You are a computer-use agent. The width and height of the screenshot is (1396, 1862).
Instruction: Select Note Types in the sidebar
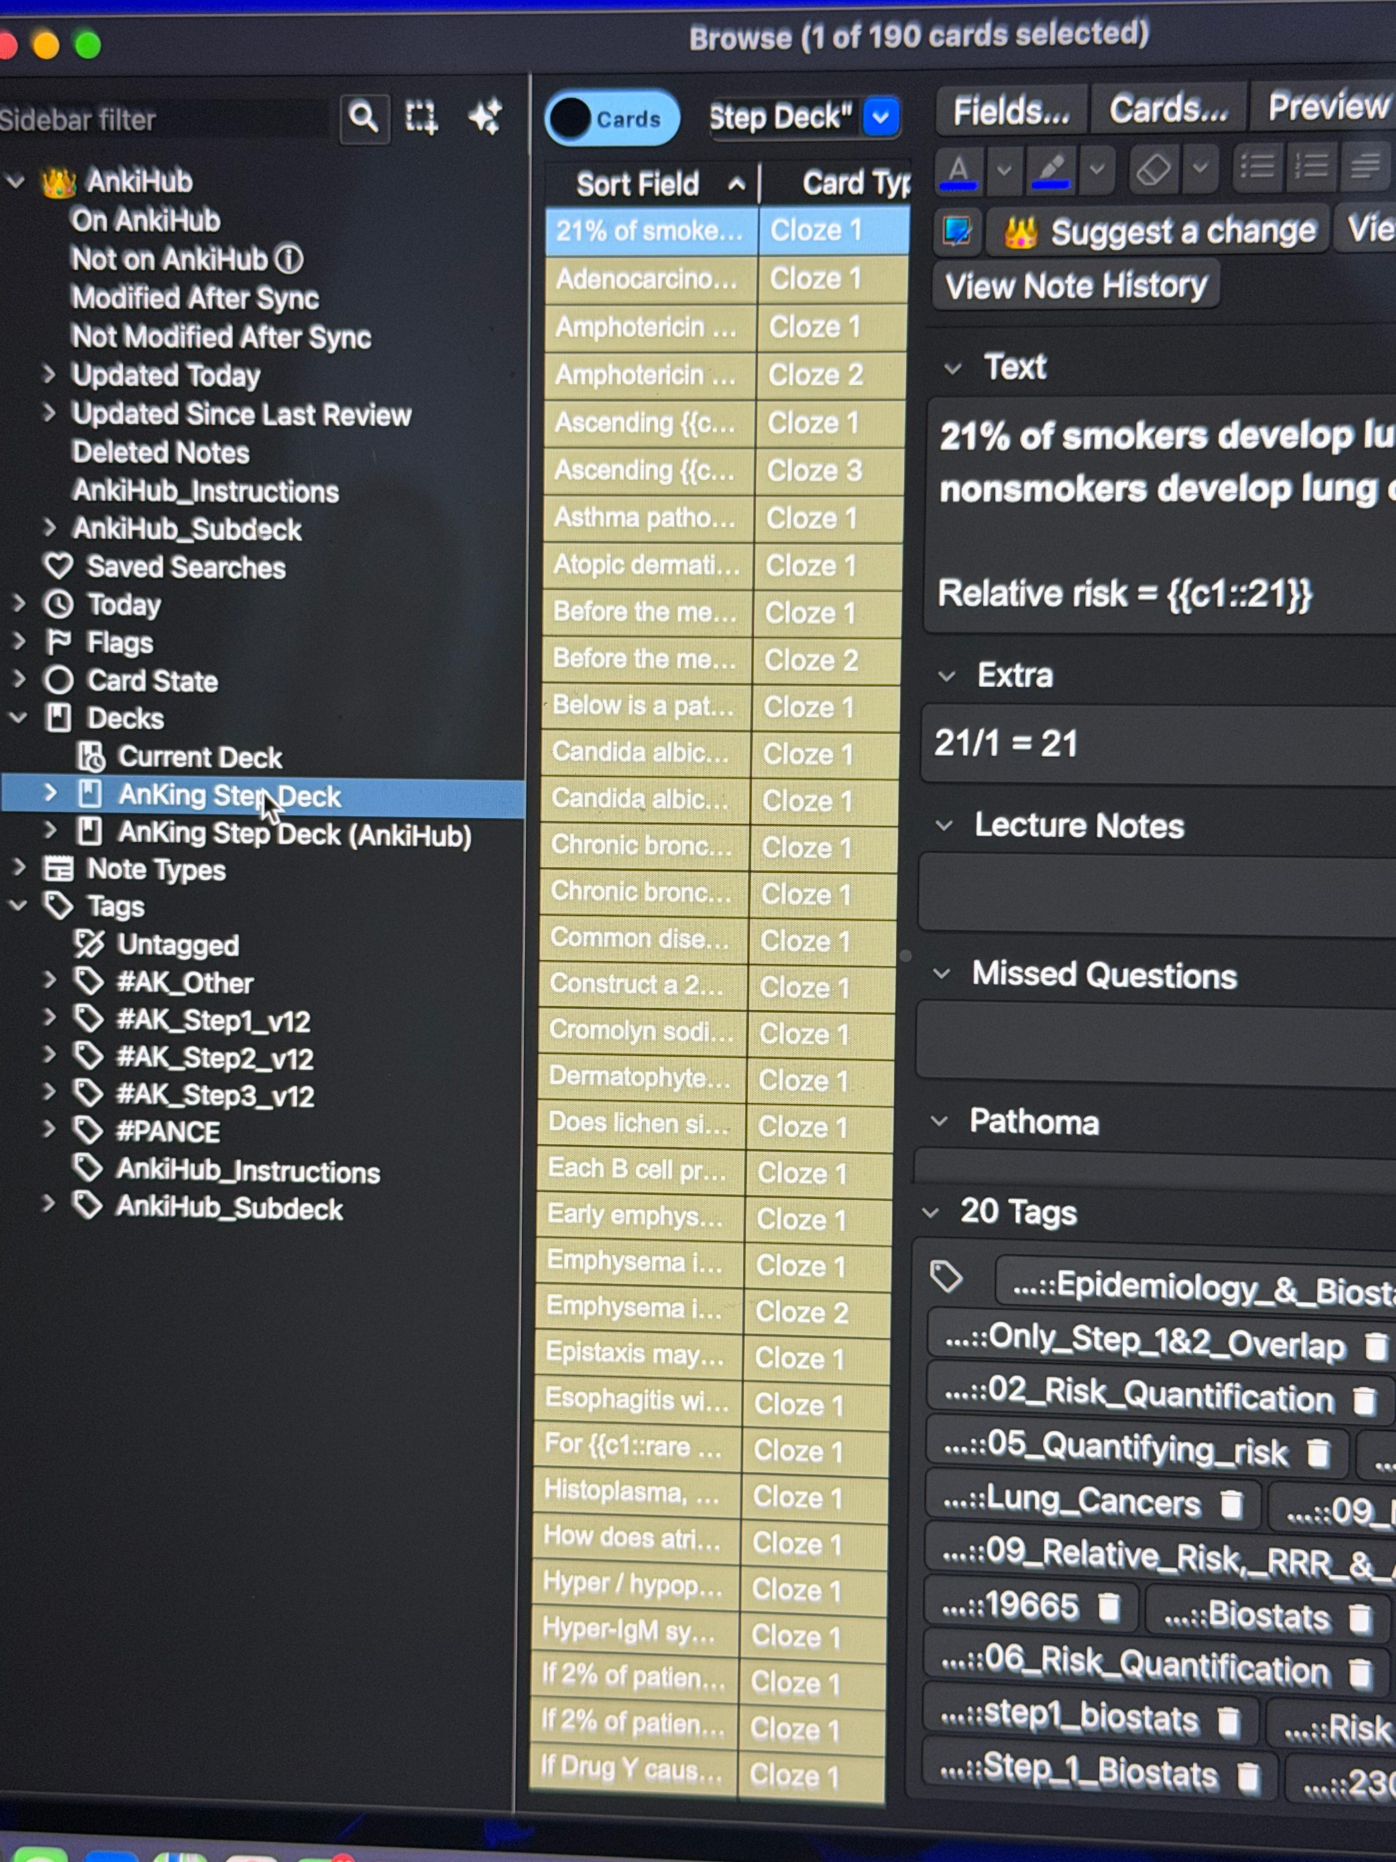(x=156, y=870)
